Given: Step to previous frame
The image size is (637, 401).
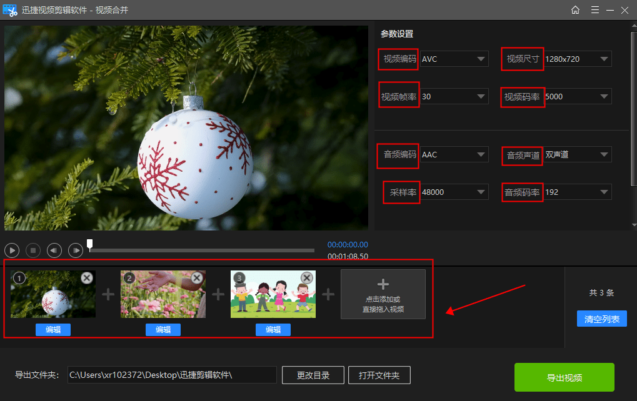Looking at the screenshot, I should (54, 250).
